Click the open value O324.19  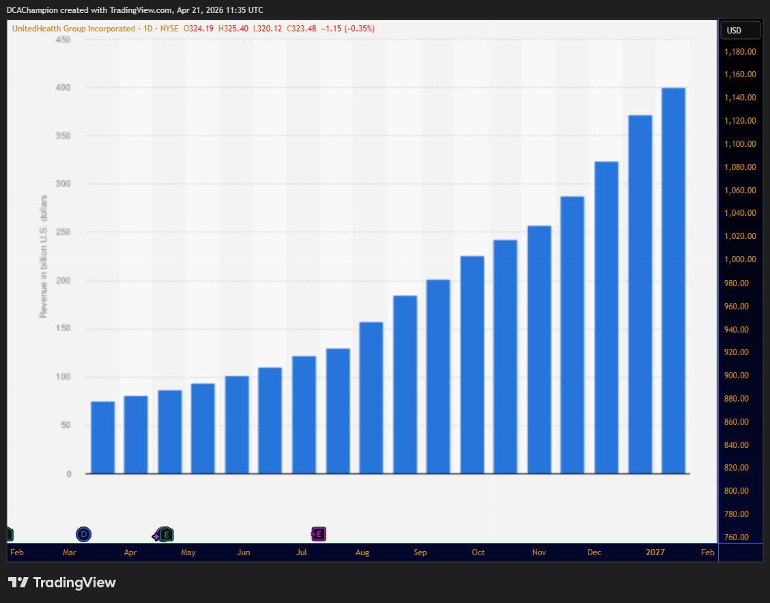199,29
